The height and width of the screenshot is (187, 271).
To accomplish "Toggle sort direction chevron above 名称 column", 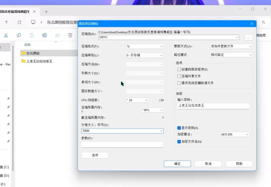I will [x=56, y=42].
